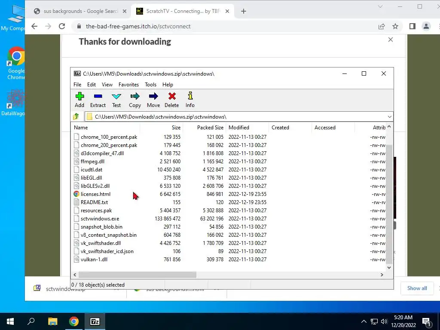
Task: Open the View menu in 7-Zip
Action: tap(107, 85)
